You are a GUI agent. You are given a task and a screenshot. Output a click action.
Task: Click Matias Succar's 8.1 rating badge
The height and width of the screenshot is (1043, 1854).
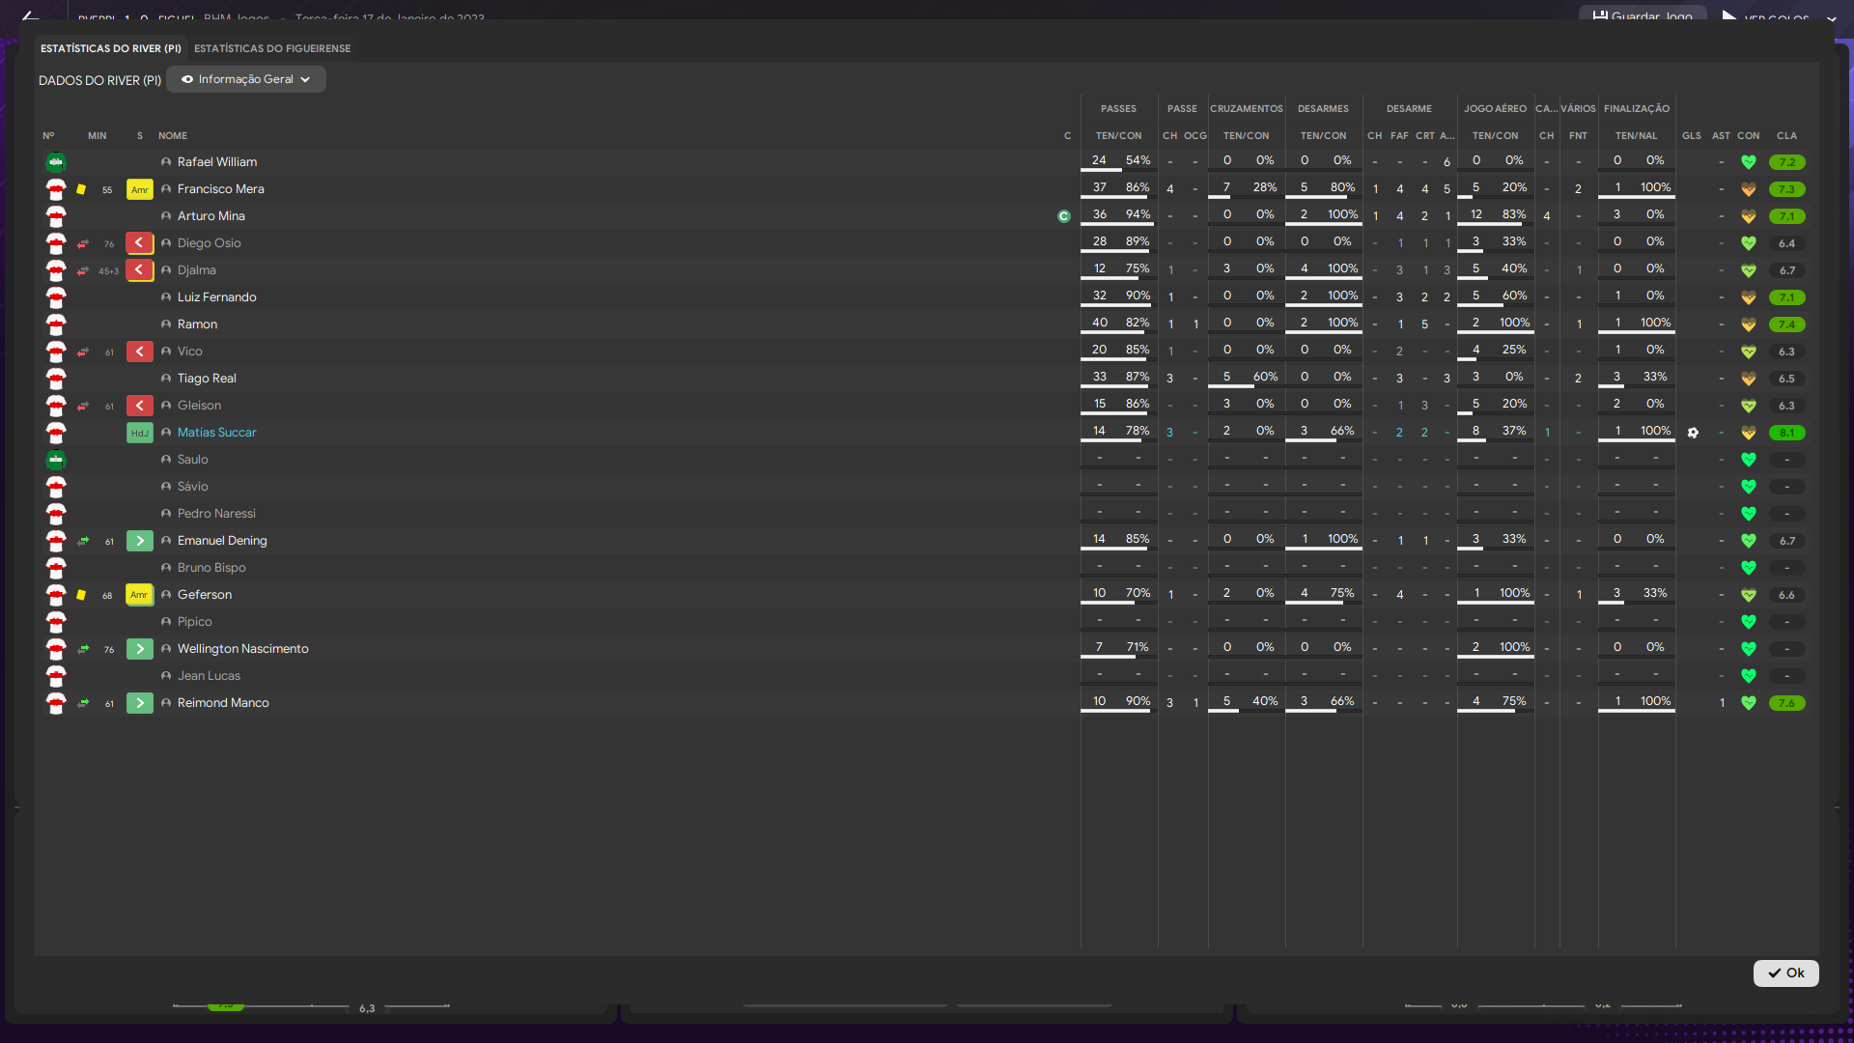(x=1787, y=433)
